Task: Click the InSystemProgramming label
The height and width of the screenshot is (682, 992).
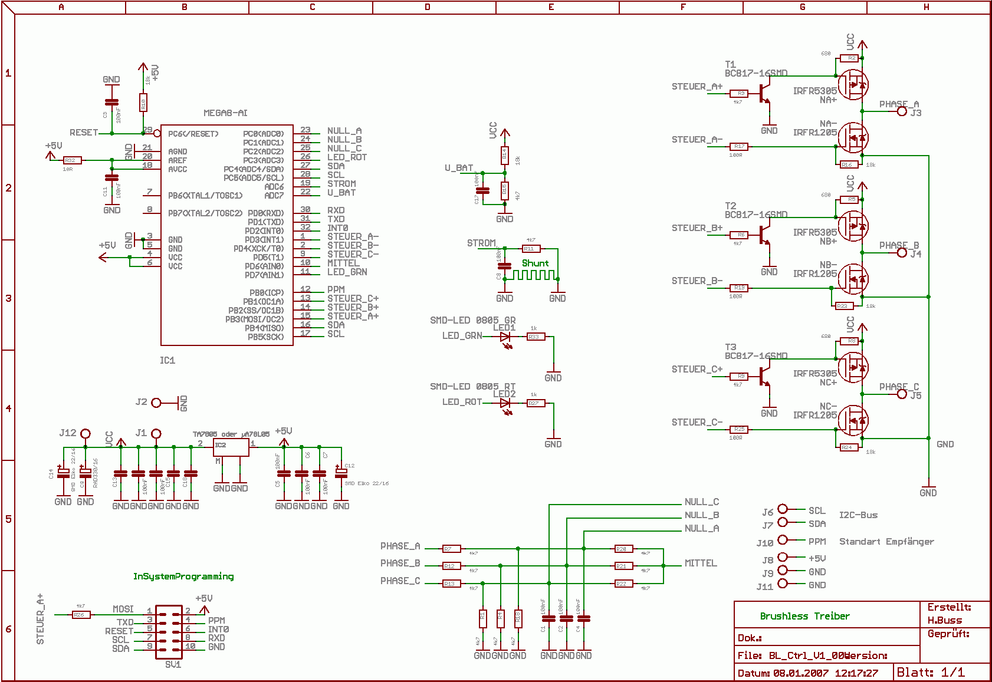Action: tap(183, 576)
